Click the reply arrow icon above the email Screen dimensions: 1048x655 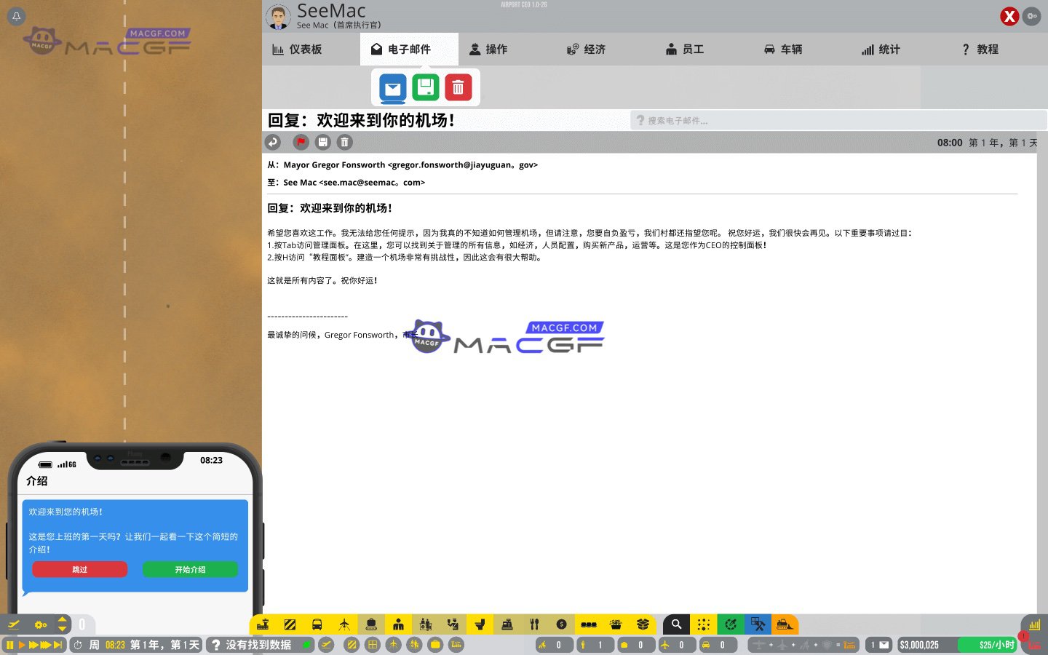click(x=273, y=142)
